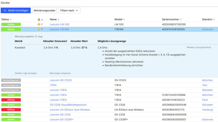Open device Lancom-GS-3152X

(x=61, y=80)
